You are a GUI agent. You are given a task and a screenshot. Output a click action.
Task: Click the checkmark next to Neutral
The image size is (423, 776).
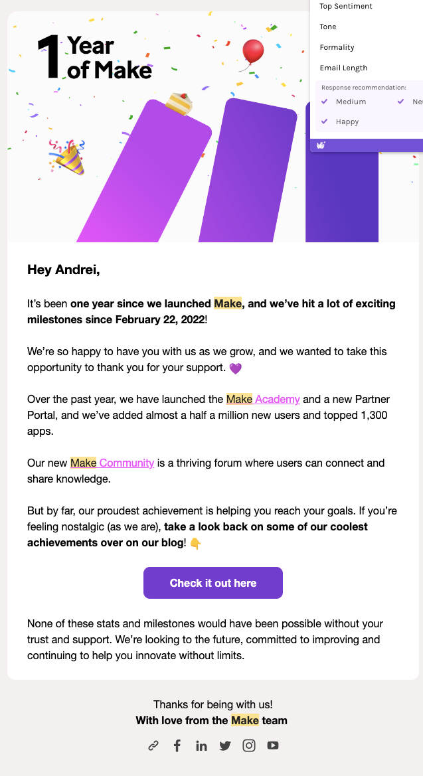(401, 102)
